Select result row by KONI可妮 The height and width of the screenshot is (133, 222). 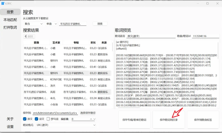(67, 79)
